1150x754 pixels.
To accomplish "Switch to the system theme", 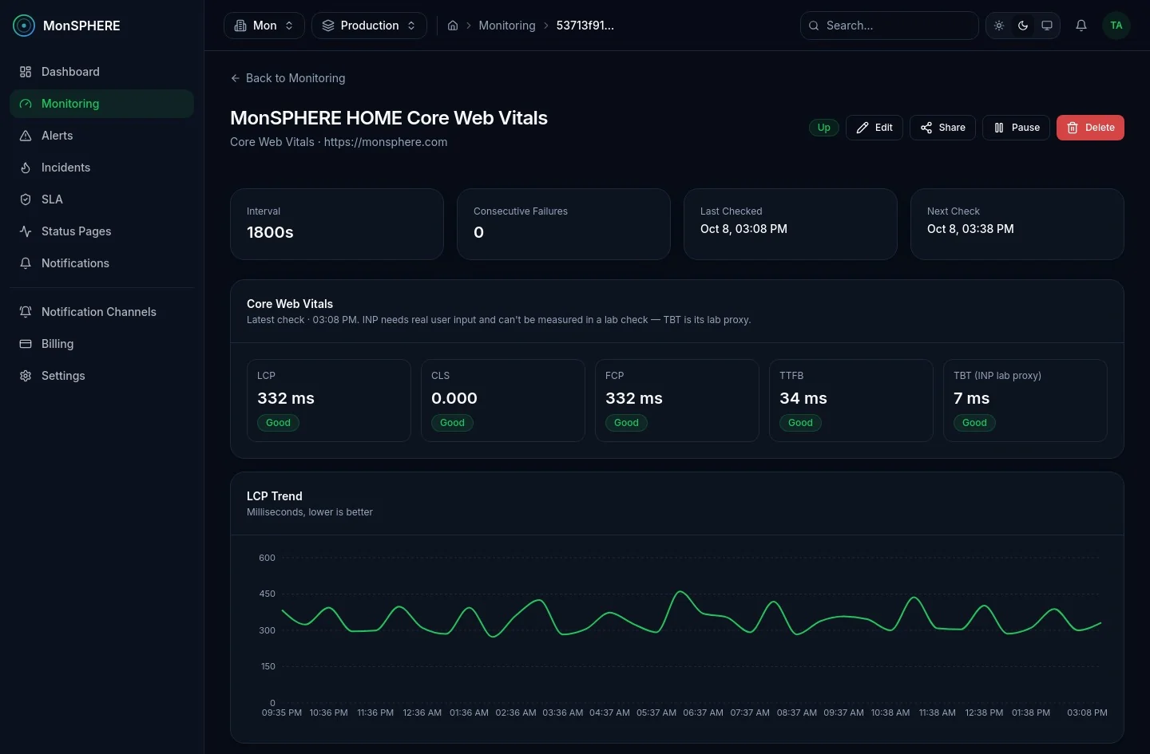I will (x=1047, y=26).
